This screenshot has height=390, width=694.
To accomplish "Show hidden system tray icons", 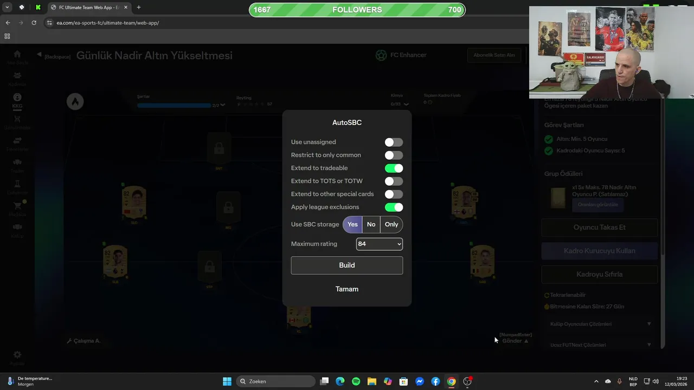I will [596, 381].
